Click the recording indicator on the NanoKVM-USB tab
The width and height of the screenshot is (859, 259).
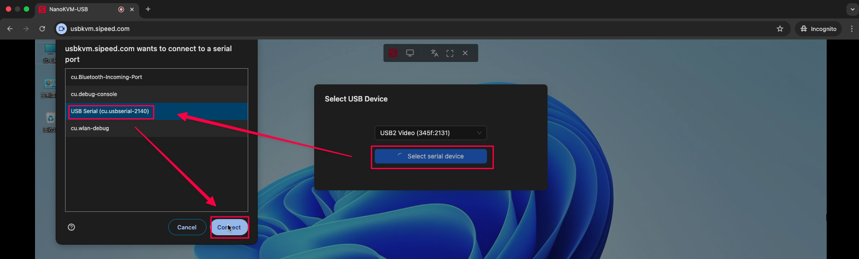(x=121, y=9)
